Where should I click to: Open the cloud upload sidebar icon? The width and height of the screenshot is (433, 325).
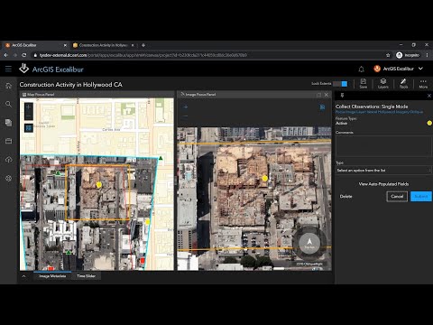pyautogui.click(x=8, y=160)
